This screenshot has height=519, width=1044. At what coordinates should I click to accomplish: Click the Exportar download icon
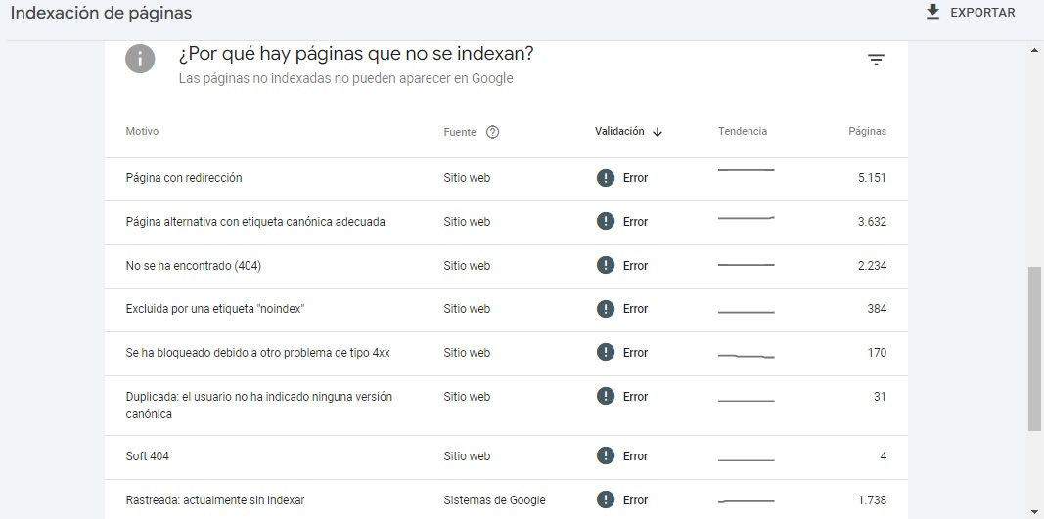tap(932, 12)
